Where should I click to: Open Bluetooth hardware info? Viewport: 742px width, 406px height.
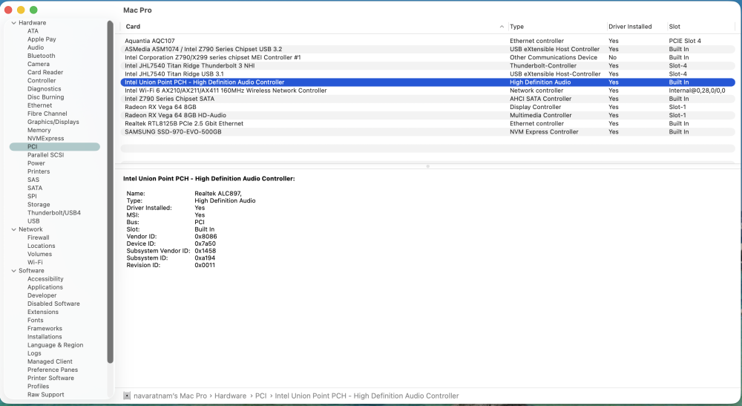tap(41, 56)
